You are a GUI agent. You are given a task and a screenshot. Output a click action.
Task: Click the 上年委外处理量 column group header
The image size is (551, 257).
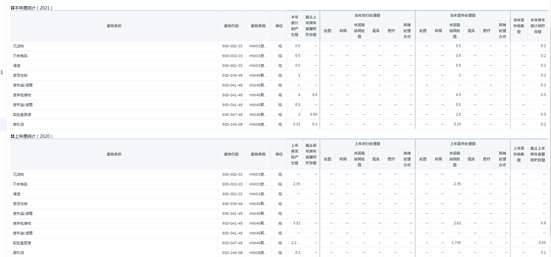[x=462, y=144]
